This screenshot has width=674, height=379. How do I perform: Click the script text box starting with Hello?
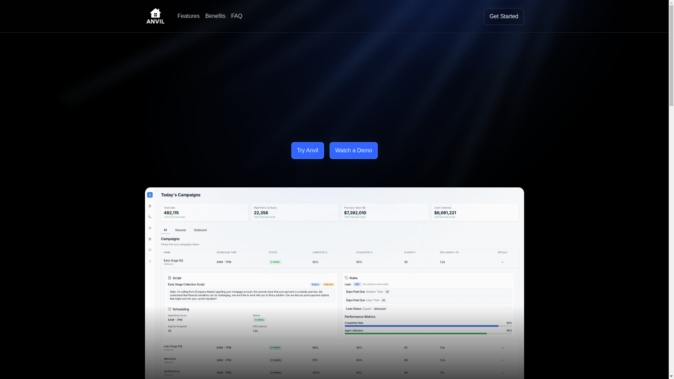point(251,295)
